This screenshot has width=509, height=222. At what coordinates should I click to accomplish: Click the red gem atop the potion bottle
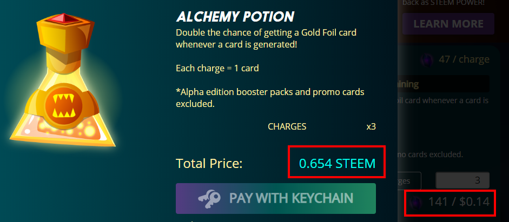tap(66, 19)
